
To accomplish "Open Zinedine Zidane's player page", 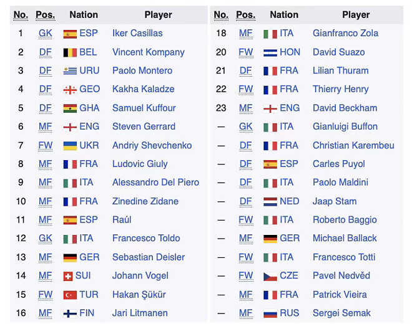I will point(145,201).
